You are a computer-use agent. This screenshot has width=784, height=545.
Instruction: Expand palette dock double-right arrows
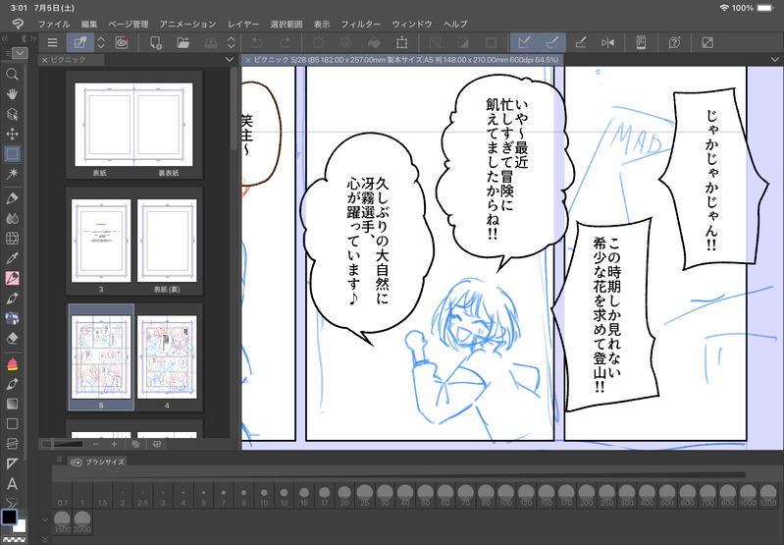pos(33,38)
